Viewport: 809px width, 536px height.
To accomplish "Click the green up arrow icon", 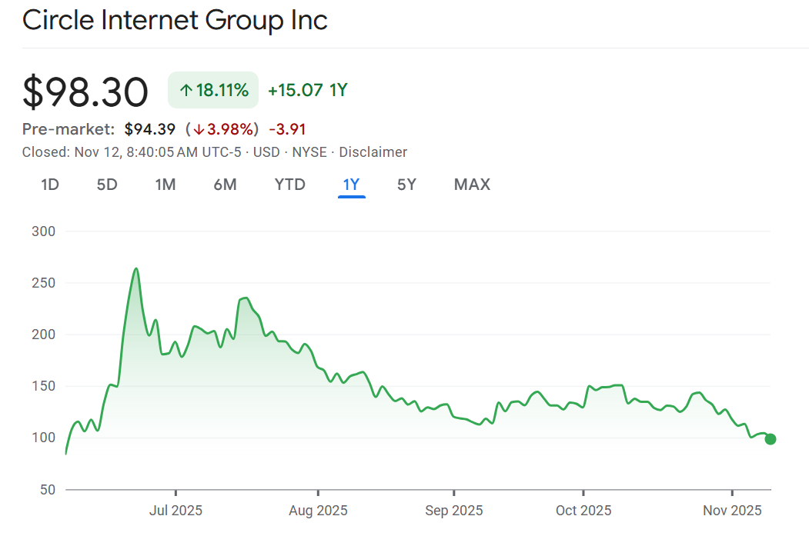I will [186, 91].
